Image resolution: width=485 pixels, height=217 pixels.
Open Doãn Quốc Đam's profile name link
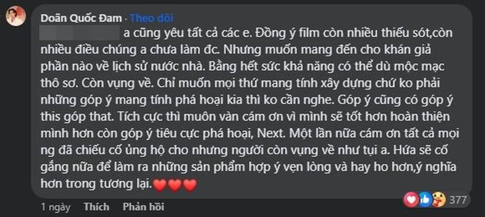(81, 18)
